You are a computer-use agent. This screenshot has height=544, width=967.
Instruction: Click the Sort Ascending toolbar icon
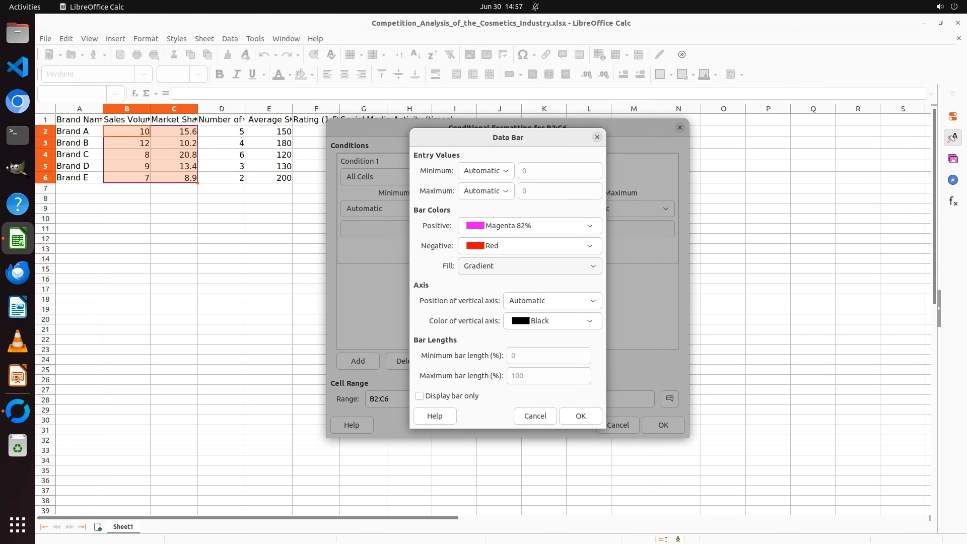[416, 54]
